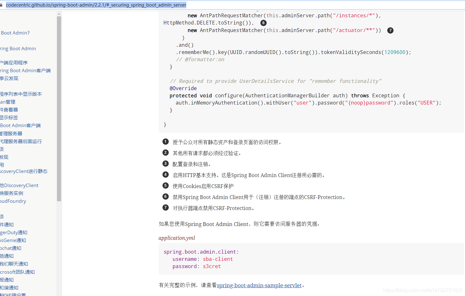Open sidebar link ending '户端应用程序'

click(14, 63)
